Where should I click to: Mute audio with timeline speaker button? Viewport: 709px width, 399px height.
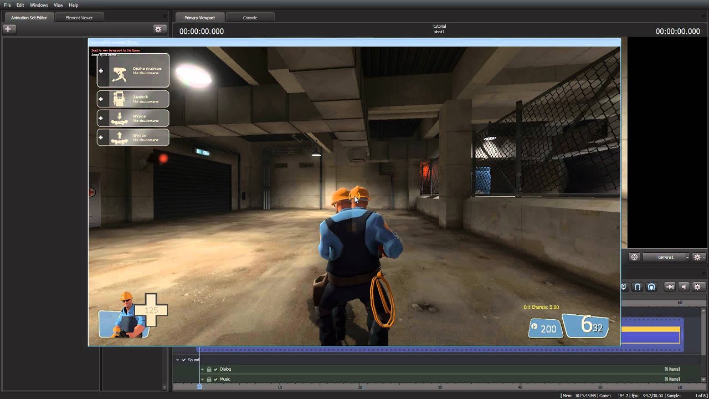[x=684, y=287]
